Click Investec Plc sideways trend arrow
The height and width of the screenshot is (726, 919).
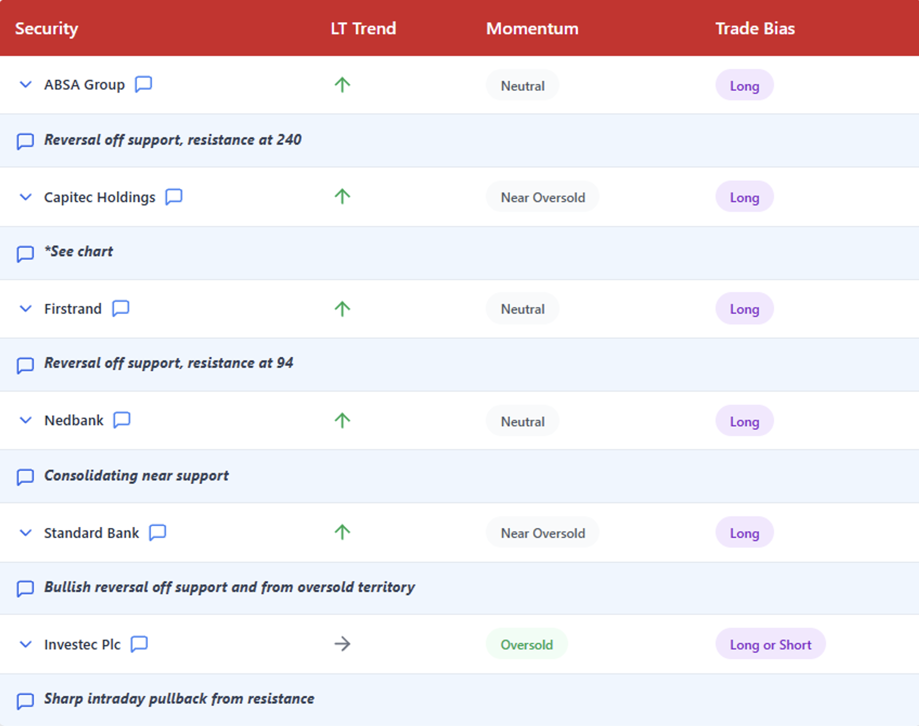pyautogui.click(x=342, y=644)
